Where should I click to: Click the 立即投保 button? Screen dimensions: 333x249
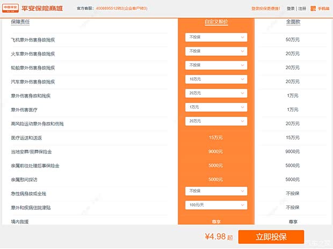[x=271, y=237]
